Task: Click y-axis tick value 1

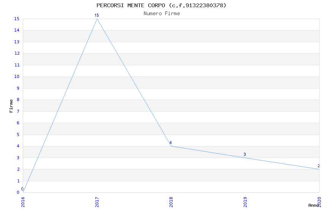Action: coord(18,181)
